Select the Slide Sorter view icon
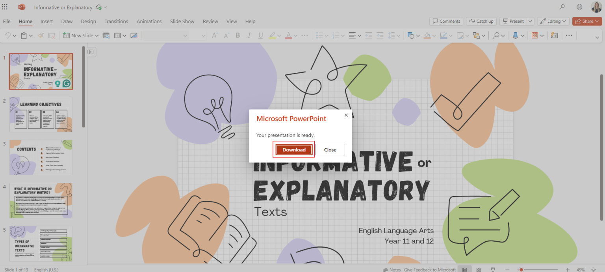Image resolution: width=605 pixels, height=272 pixels. [479, 270]
